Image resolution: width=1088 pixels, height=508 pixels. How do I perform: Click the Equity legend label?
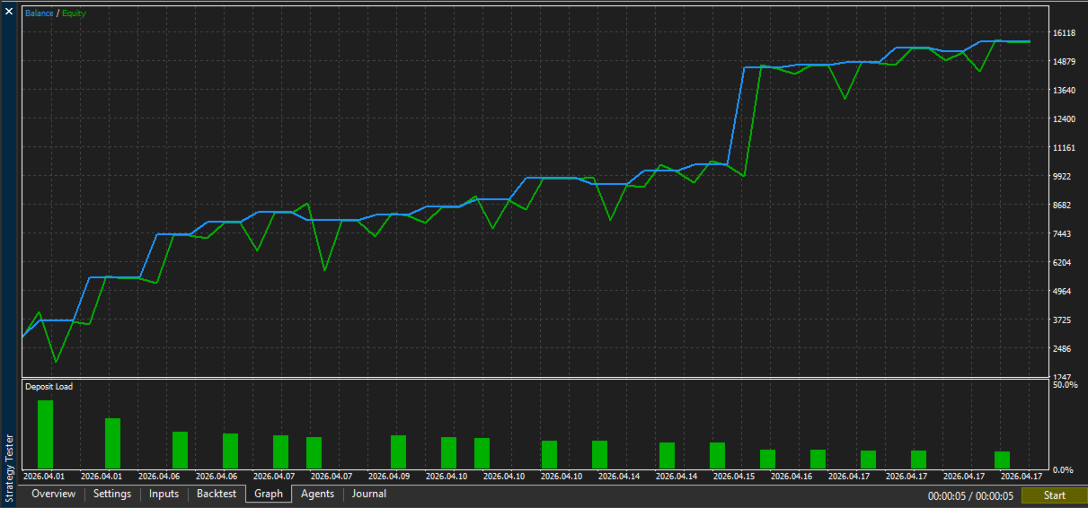pyautogui.click(x=74, y=13)
